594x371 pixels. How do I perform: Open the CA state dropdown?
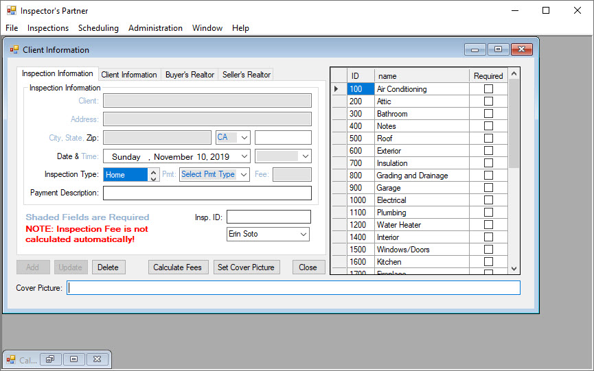coord(244,137)
